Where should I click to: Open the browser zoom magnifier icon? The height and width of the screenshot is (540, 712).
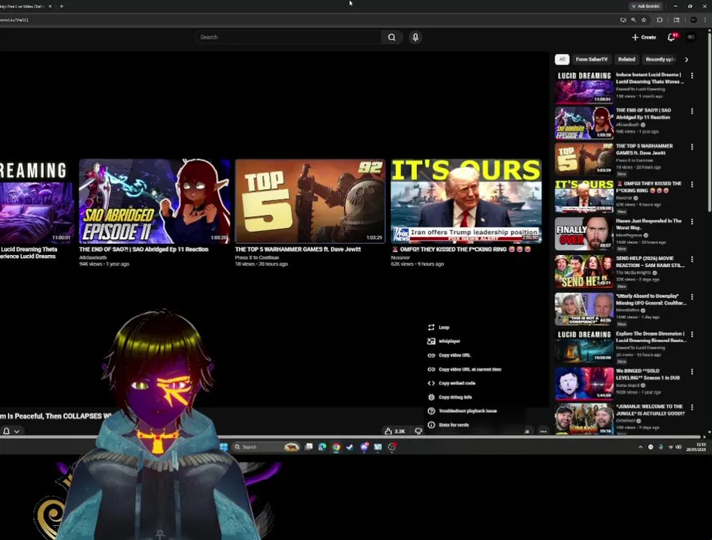633,20
